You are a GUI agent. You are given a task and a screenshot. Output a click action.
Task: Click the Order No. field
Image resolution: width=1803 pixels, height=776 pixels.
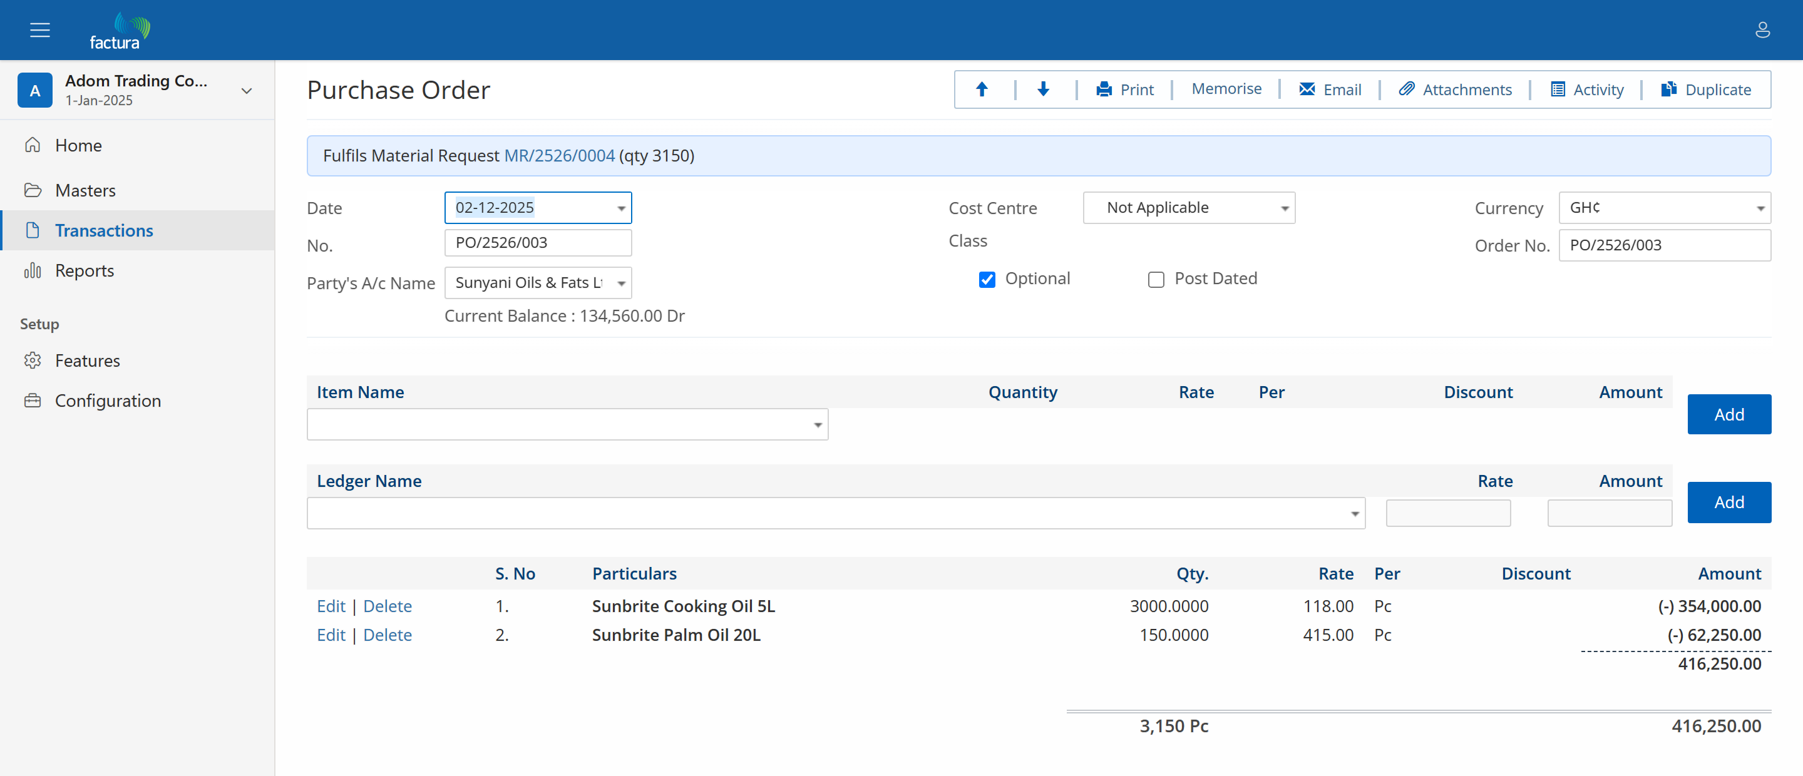point(1665,245)
